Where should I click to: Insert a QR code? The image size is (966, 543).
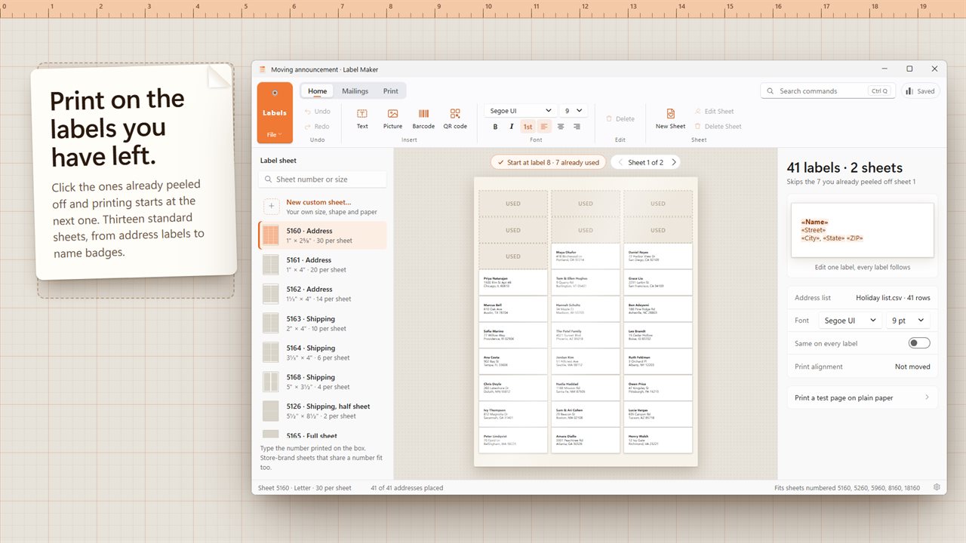(455, 118)
